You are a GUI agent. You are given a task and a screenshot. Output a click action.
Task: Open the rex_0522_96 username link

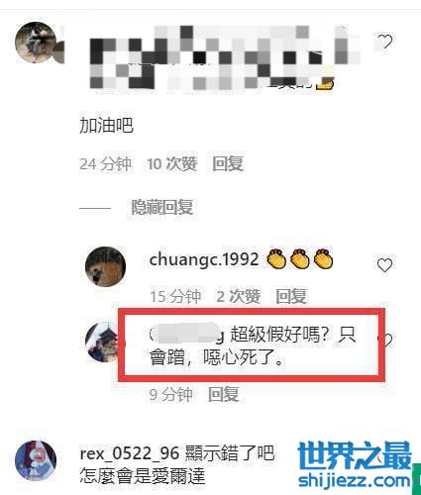(130, 453)
